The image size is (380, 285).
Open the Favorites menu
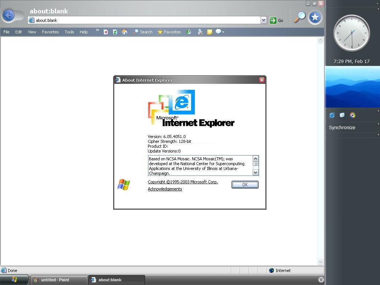point(50,32)
